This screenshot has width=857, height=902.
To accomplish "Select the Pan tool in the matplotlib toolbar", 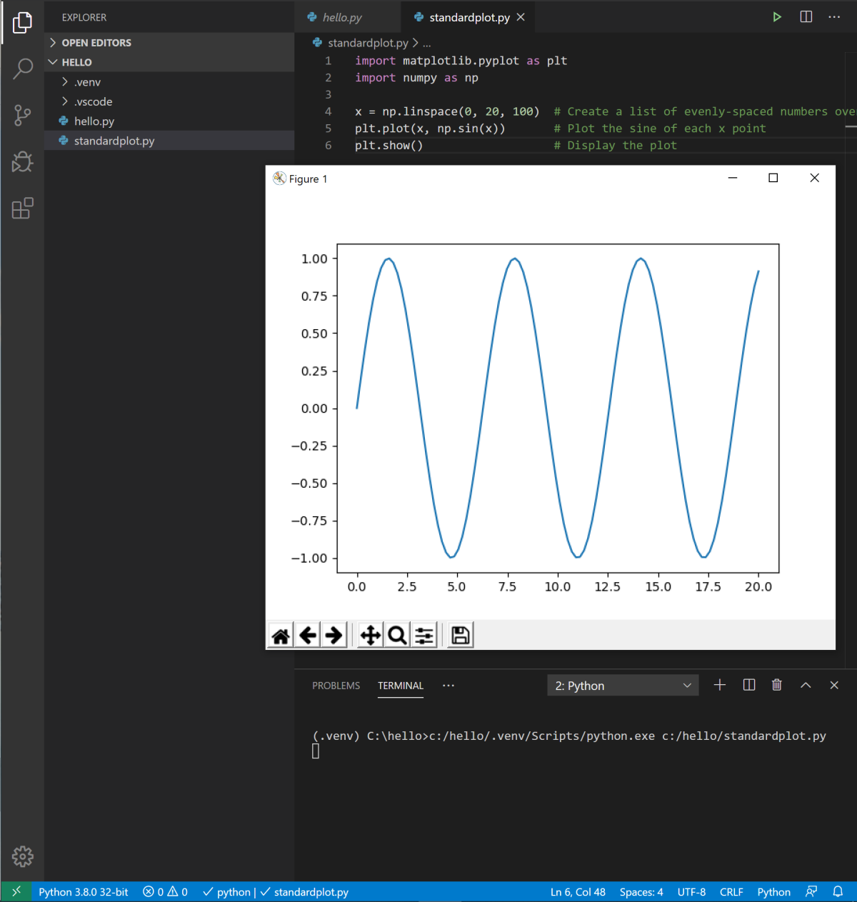I will coord(369,634).
